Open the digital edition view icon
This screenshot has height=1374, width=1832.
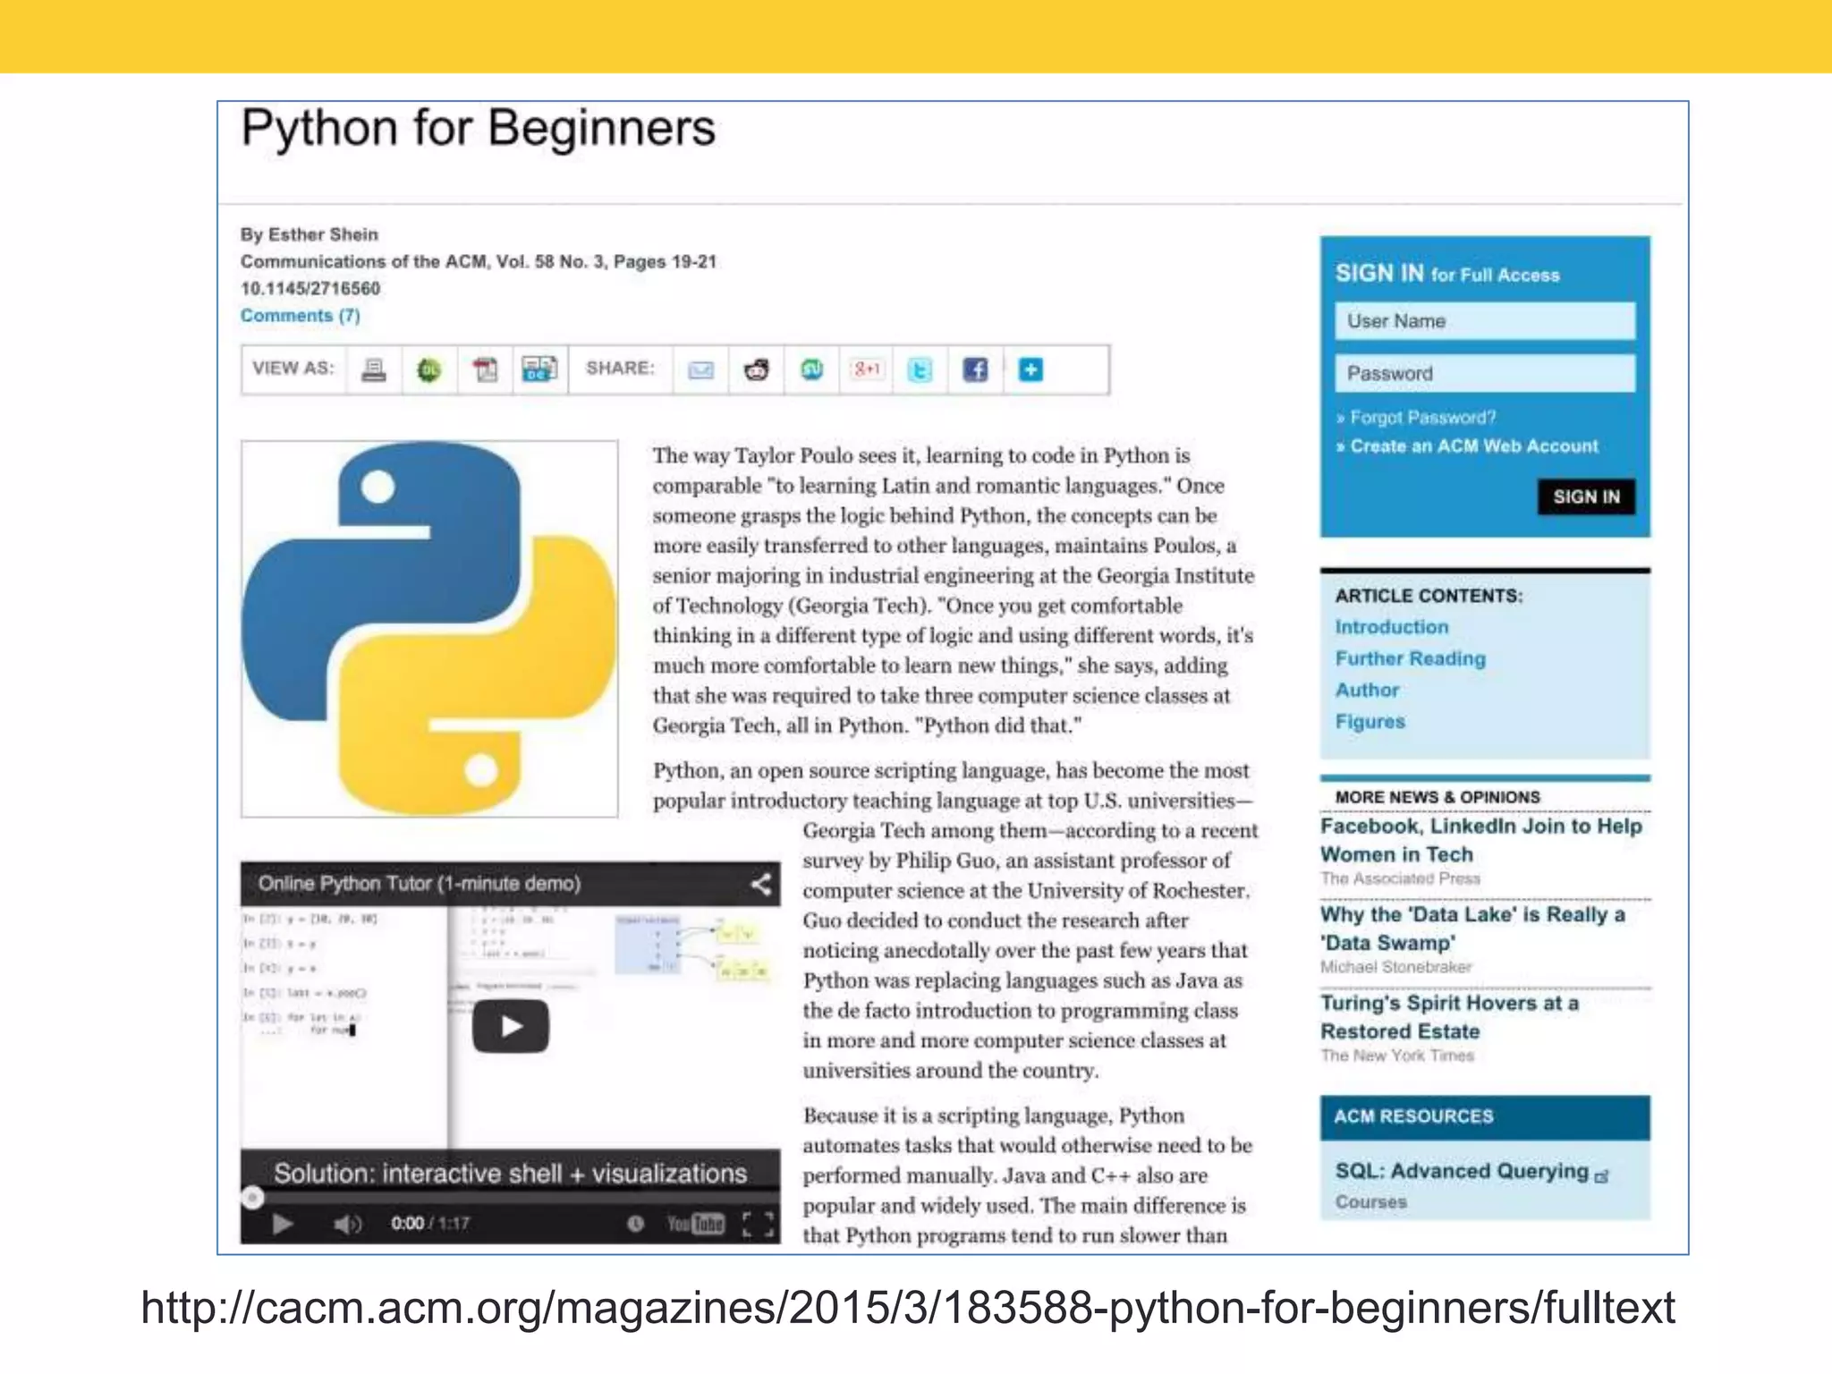539,369
